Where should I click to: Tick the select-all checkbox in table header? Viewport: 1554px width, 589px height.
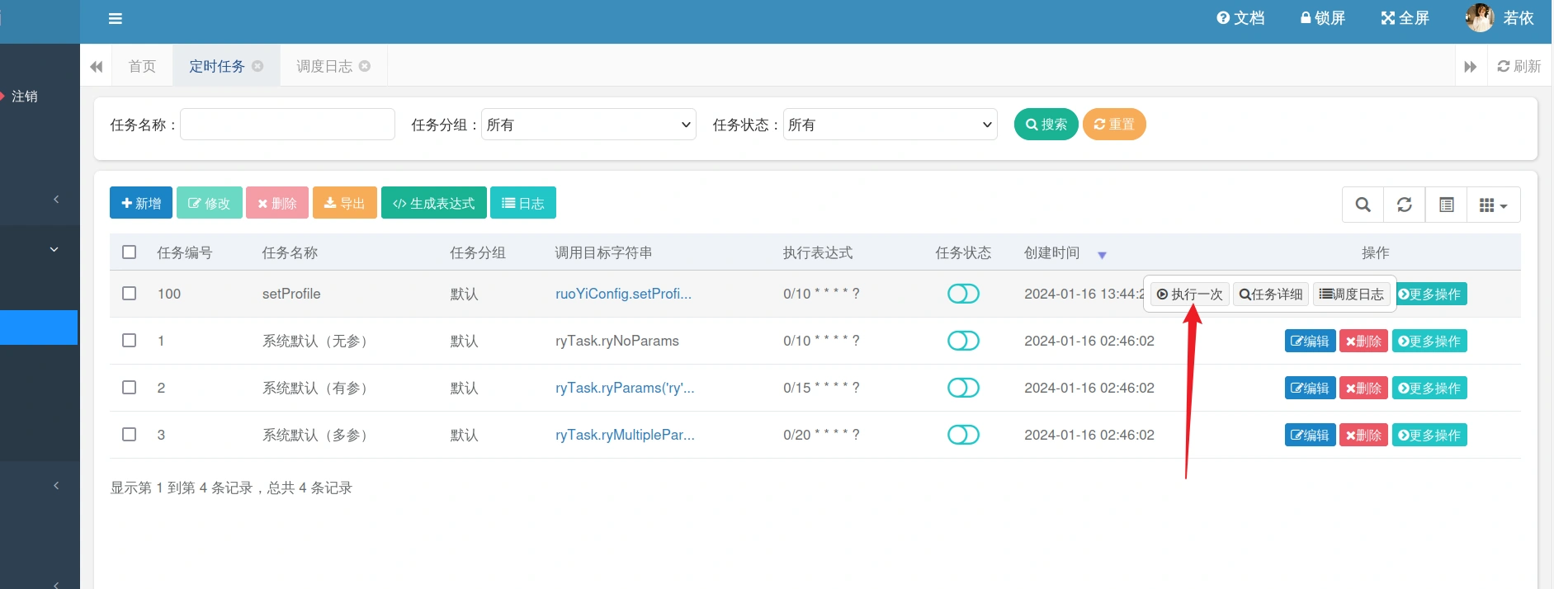[130, 252]
